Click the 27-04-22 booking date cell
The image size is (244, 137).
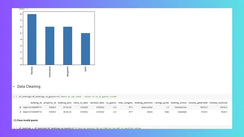point(67,107)
